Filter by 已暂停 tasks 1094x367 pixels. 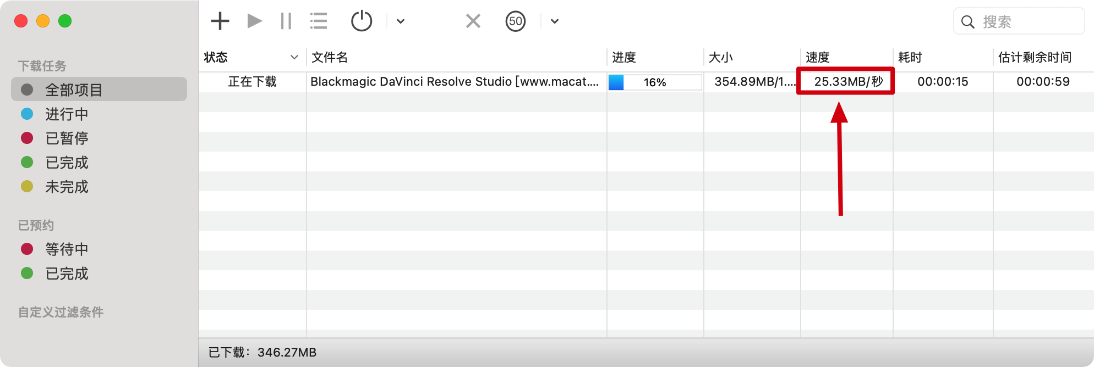67,138
